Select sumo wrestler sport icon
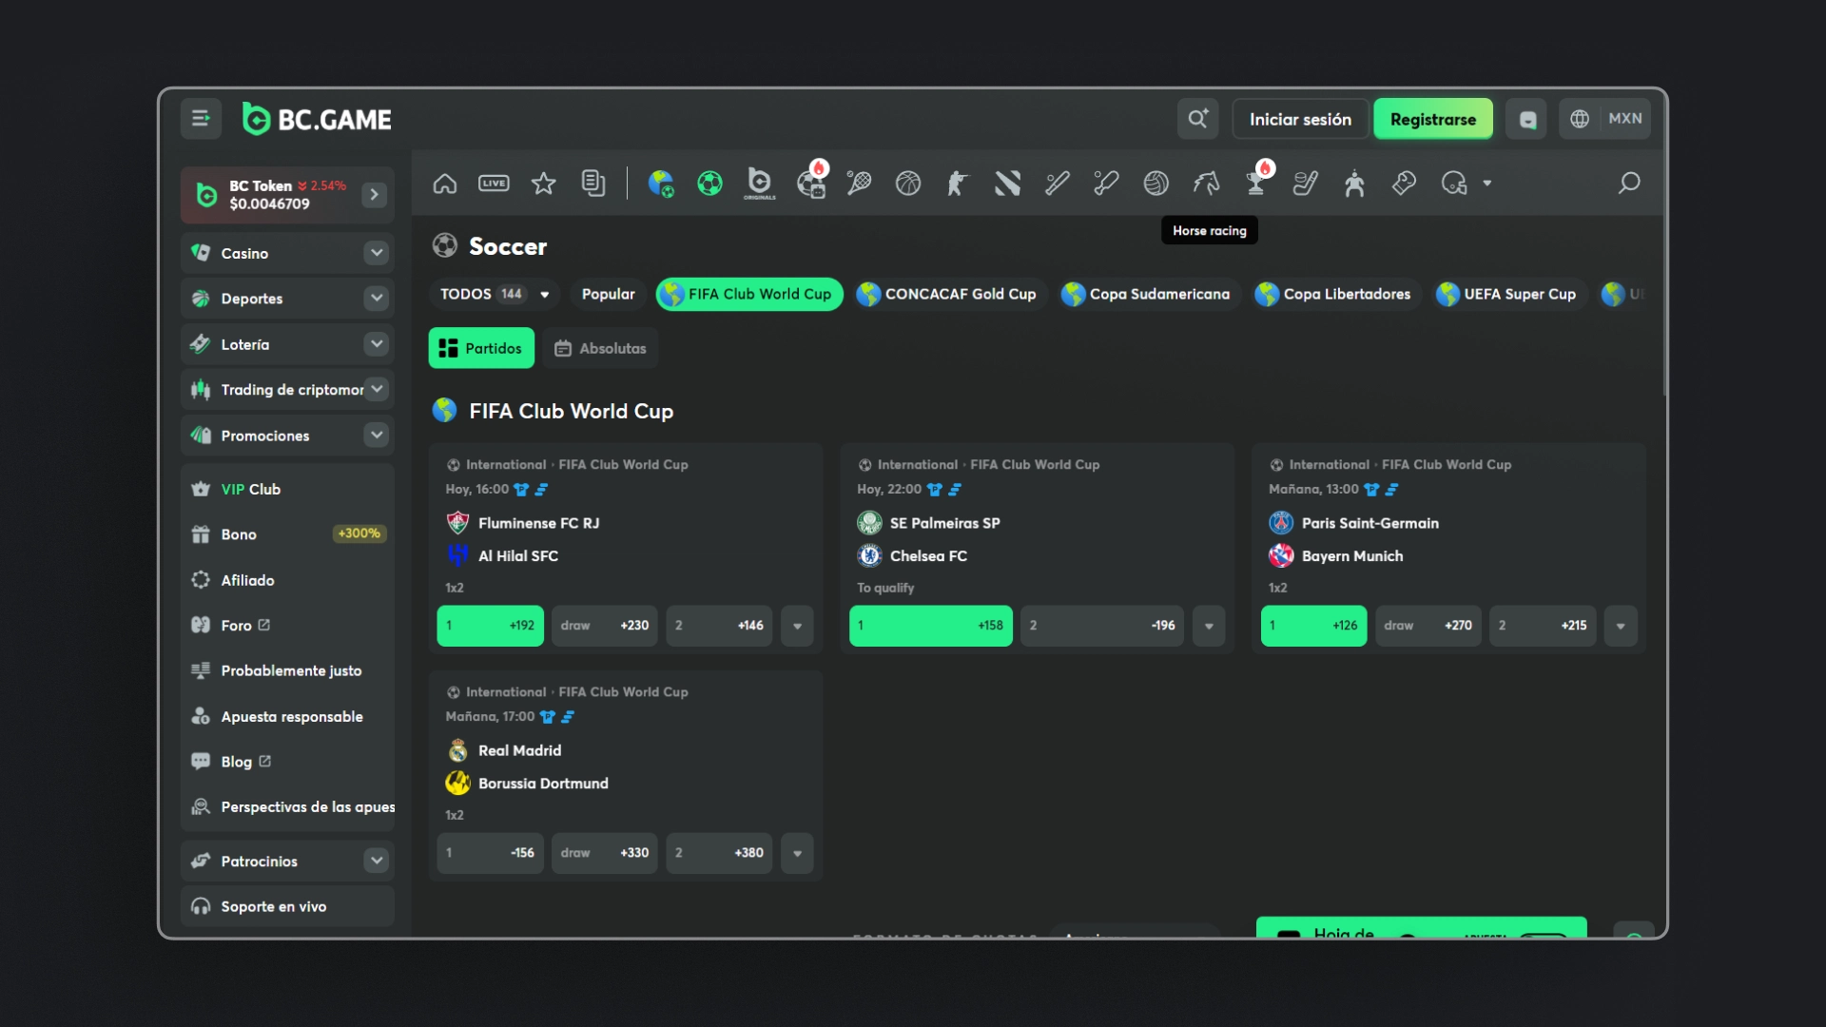Image resolution: width=1826 pixels, height=1027 pixels. (1355, 183)
